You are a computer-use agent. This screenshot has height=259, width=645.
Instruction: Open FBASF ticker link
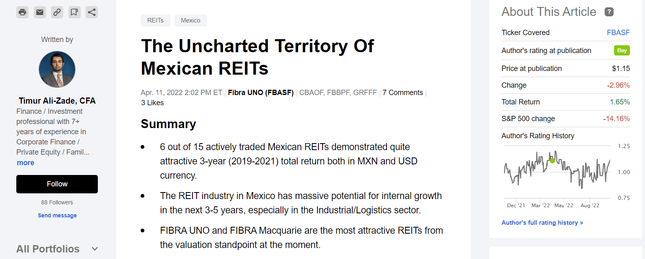tap(618, 33)
